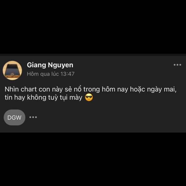Click the word 'Nhìn' starting the post

pyautogui.click(x=12, y=89)
